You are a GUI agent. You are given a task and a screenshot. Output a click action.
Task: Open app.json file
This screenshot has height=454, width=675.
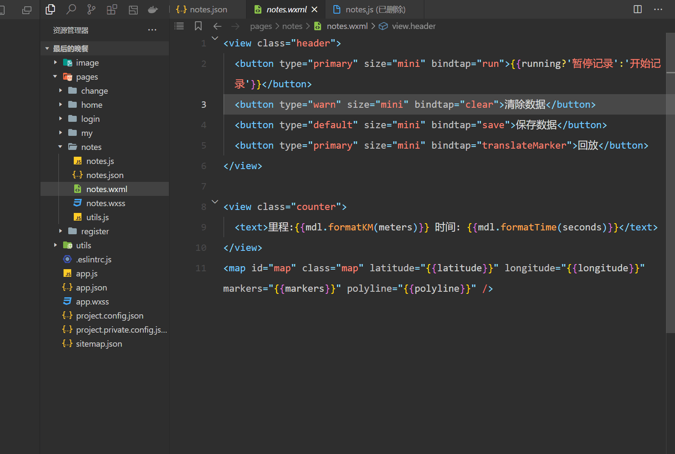(x=104, y=287)
